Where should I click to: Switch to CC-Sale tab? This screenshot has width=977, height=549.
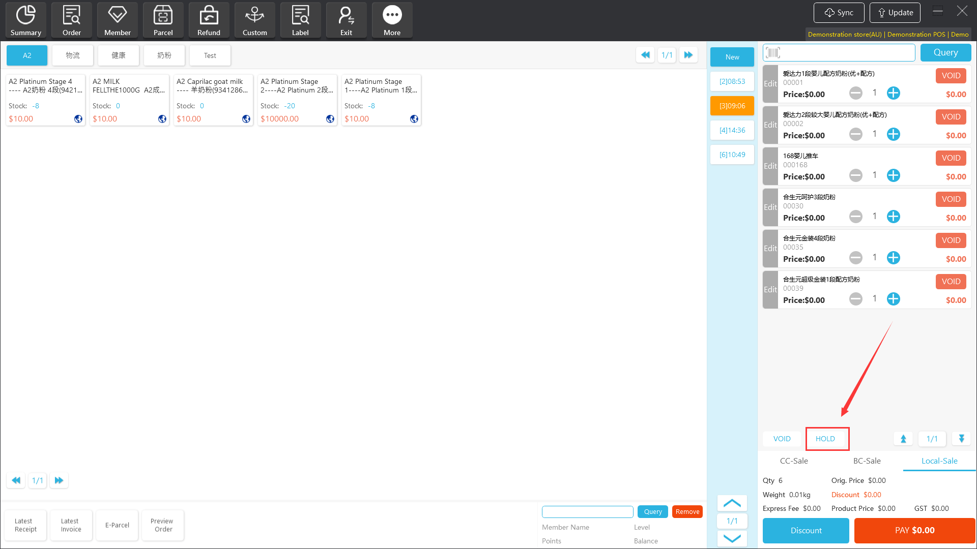click(x=794, y=461)
